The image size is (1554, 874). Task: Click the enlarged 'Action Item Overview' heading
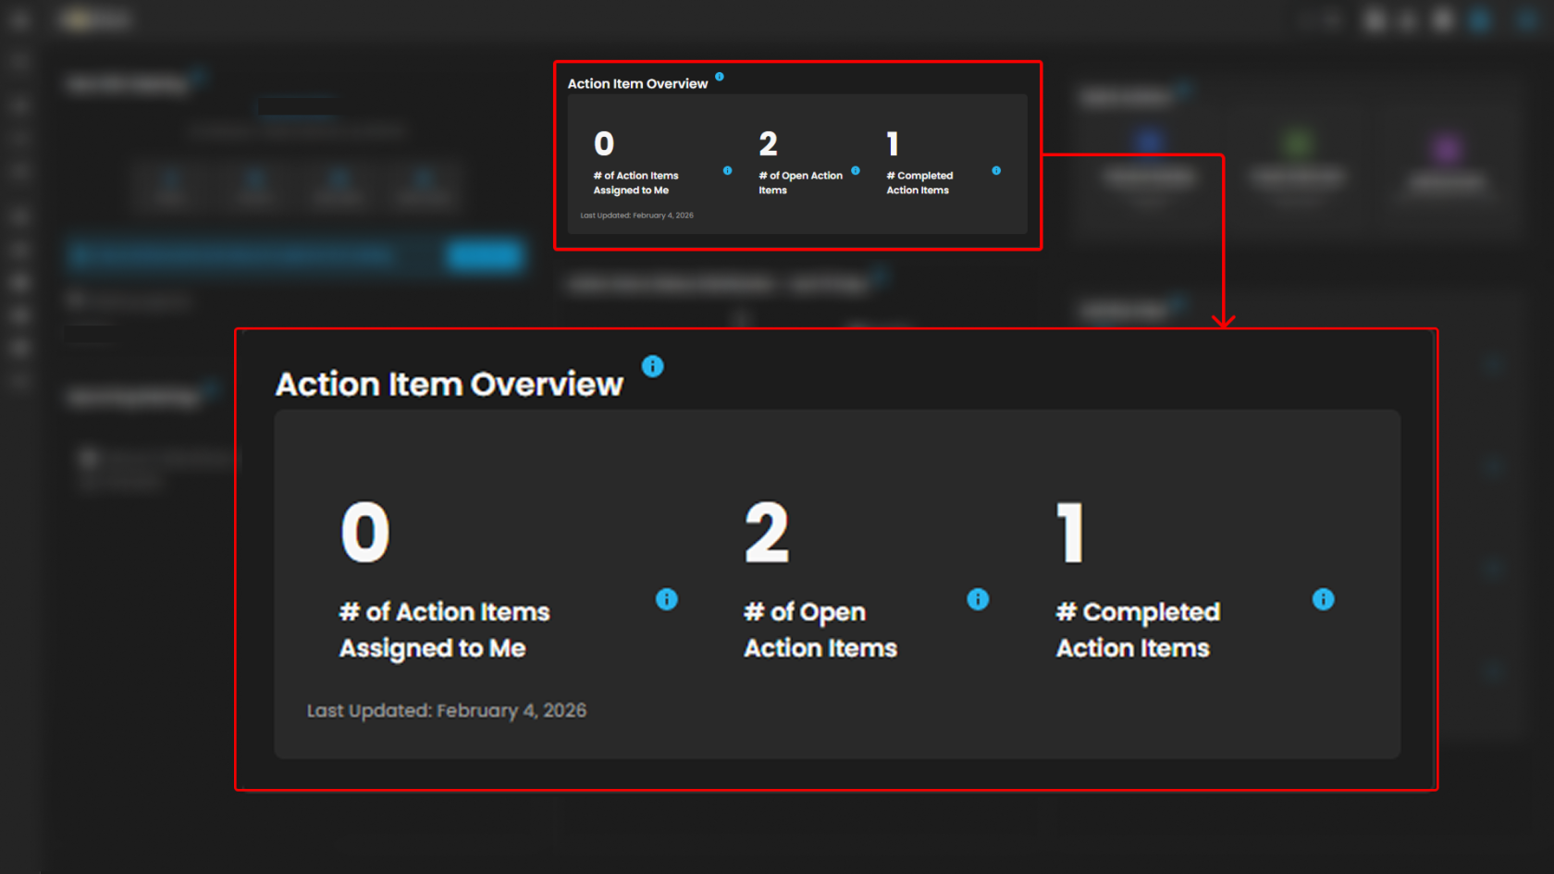coord(450,384)
